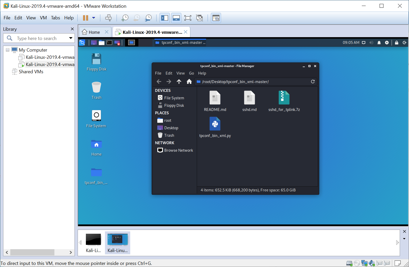Image resolution: width=409 pixels, height=267 pixels.
Task: Click the library horizontal scrollbar
Action: [32, 252]
